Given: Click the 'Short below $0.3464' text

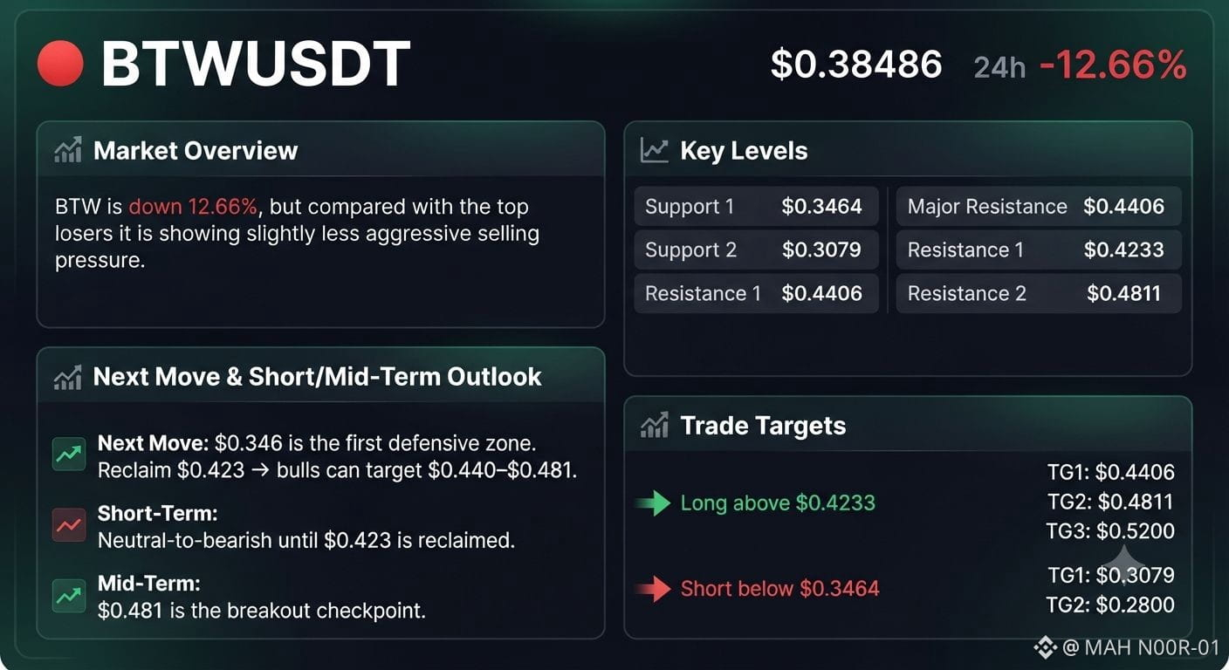Looking at the screenshot, I should point(779,589).
